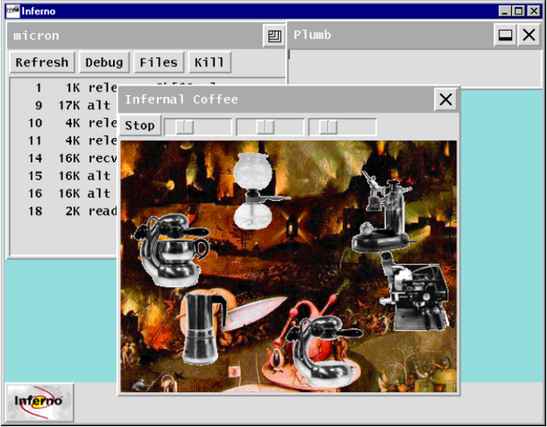Viewport: 547px width, 427px height.
Task: Stop the Infernal Coffee animation
Action: [x=140, y=125]
